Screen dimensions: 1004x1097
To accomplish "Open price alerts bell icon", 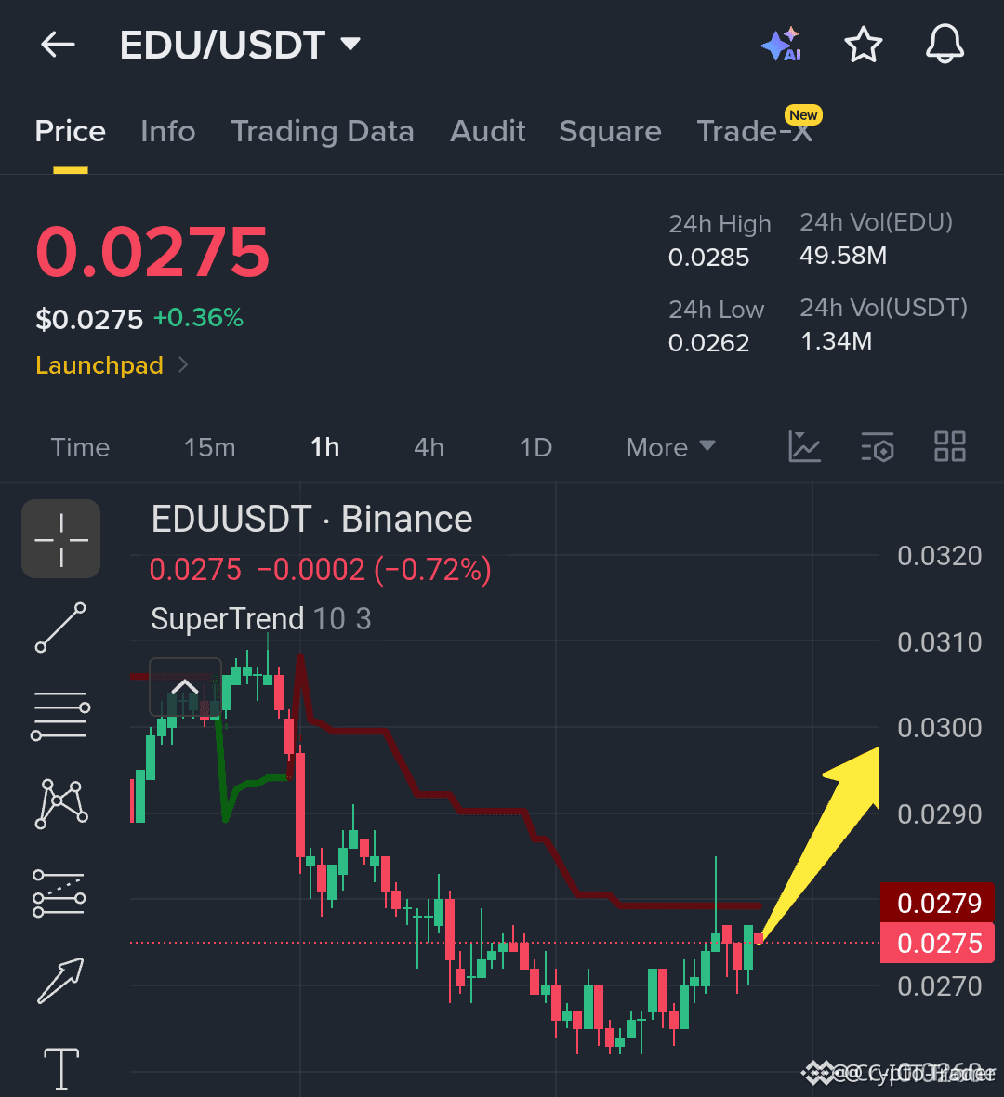I will [945, 44].
